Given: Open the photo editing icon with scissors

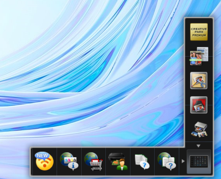Looking at the screenshot, I should [199, 80].
